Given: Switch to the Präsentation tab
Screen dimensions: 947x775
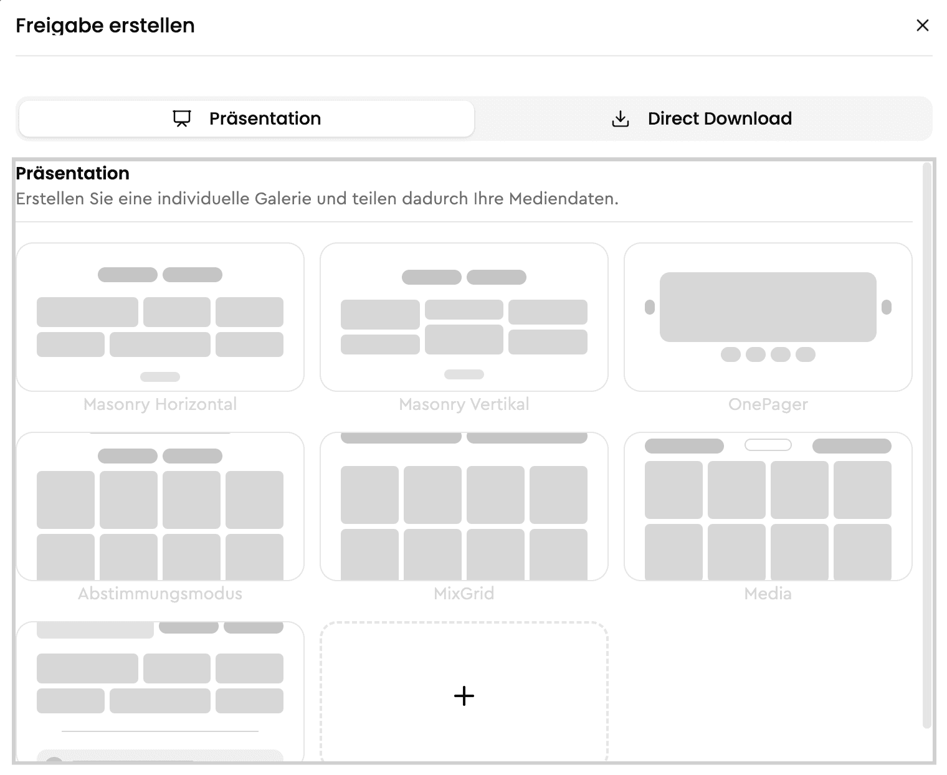Looking at the screenshot, I should (x=247, y=118).
